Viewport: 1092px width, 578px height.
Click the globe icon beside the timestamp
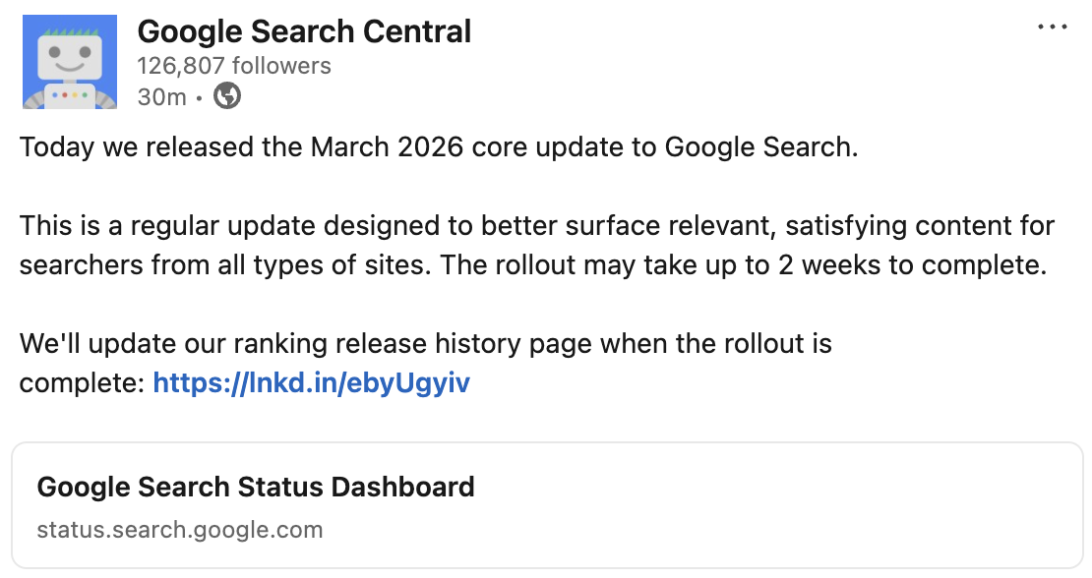226,96
